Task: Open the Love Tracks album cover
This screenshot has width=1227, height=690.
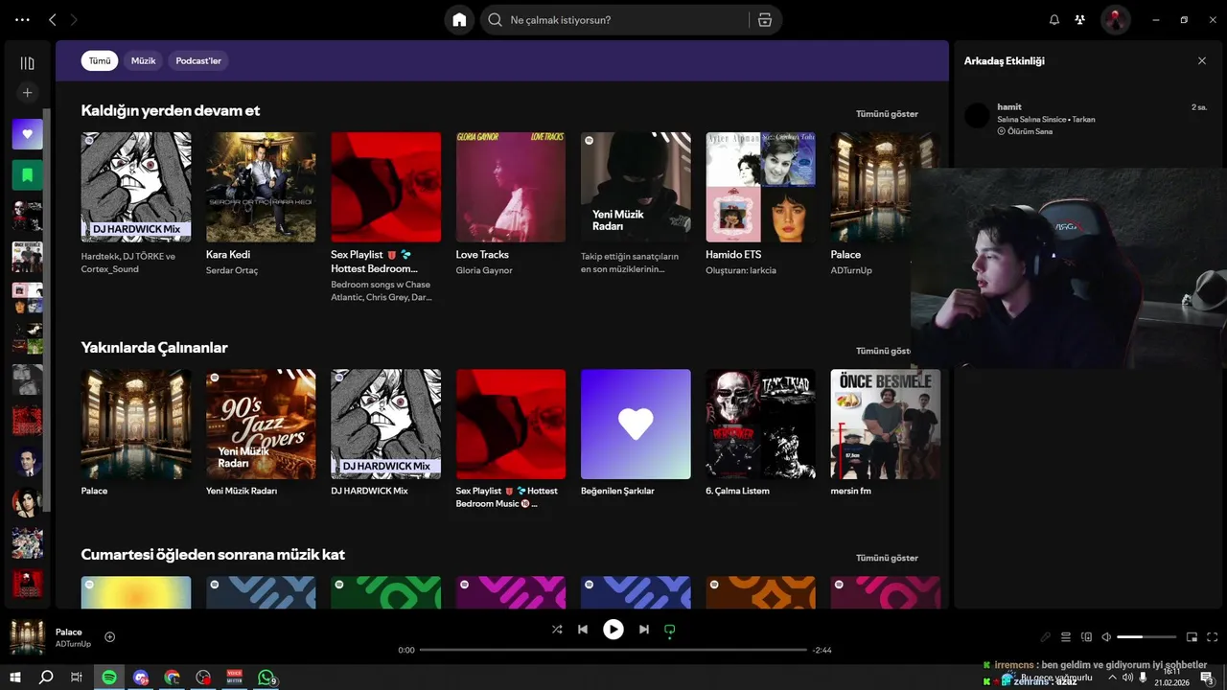Action: pos(511,187)
